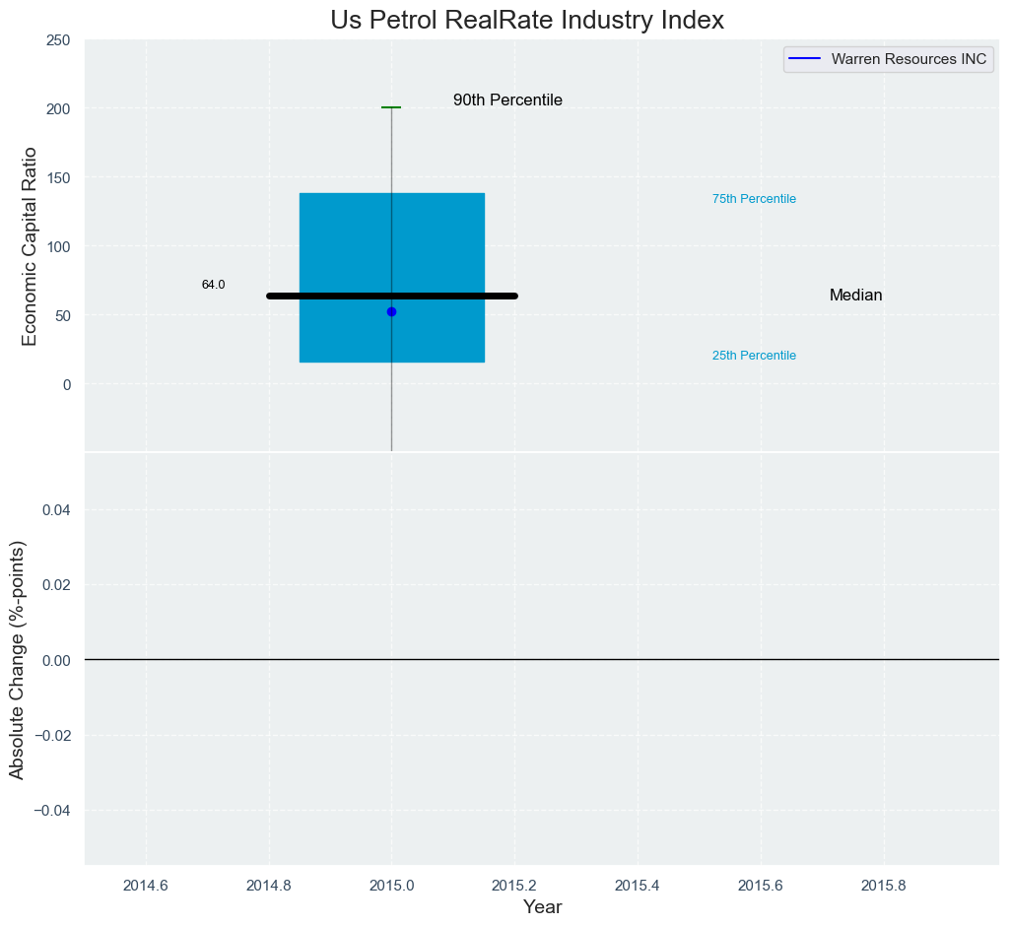
Task: Click the 2015.0 x-axis tick label
Action: point(391,885)
